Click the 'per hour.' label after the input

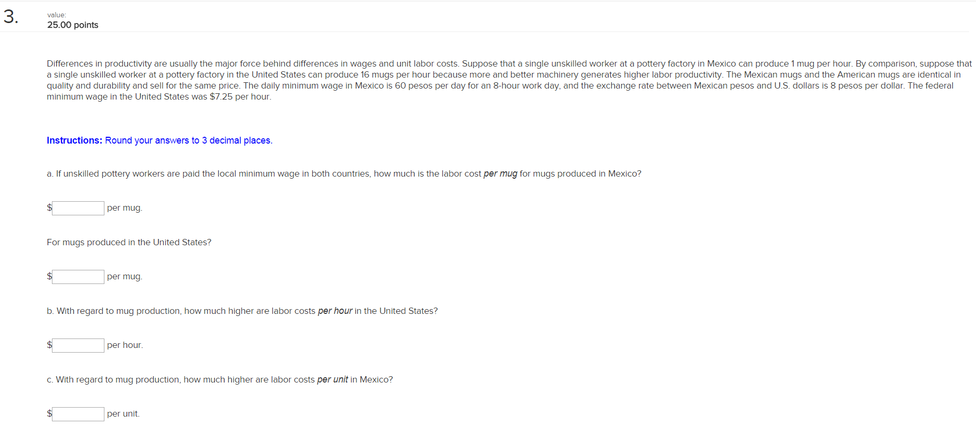125,345
